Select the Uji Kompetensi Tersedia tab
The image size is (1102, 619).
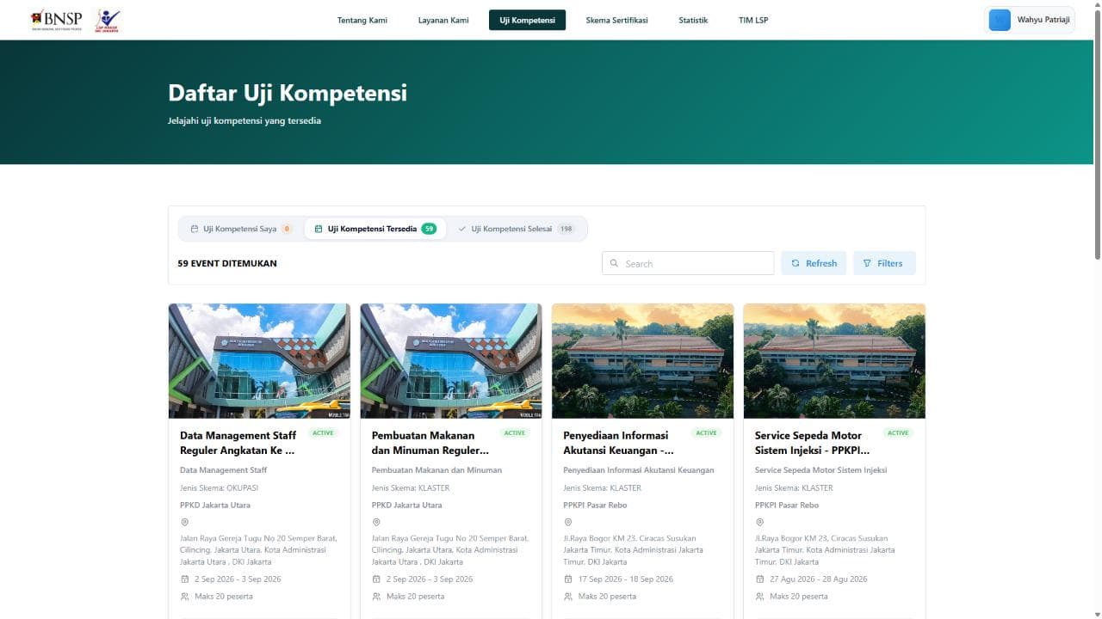pos(375,229)
